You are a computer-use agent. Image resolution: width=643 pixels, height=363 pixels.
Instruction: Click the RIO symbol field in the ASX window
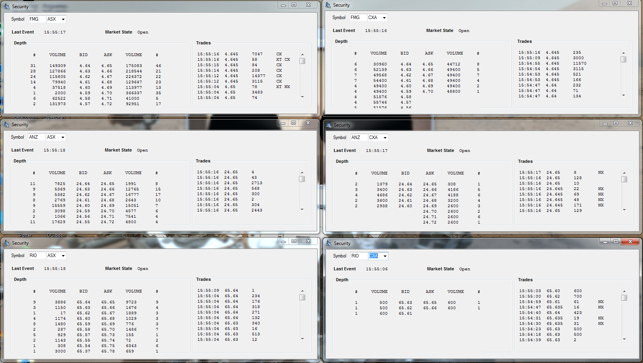pyautogui.click(x=37, y=256)
